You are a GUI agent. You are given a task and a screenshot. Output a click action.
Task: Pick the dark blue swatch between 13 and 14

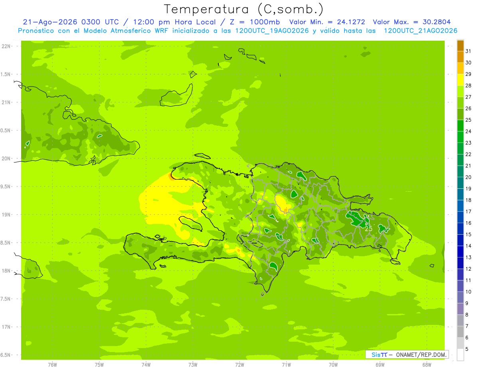click(x=460, y=252)
